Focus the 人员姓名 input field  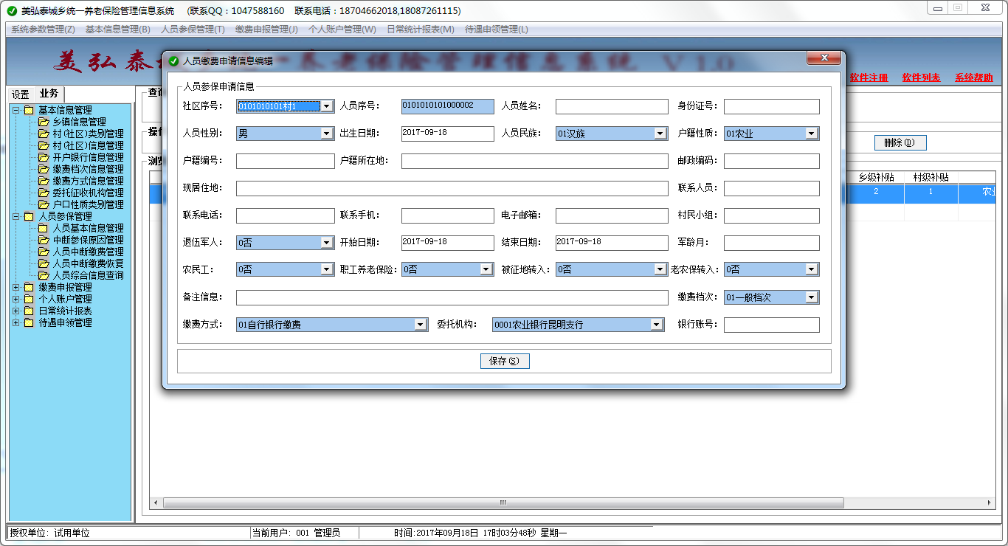tap(612, 106)
